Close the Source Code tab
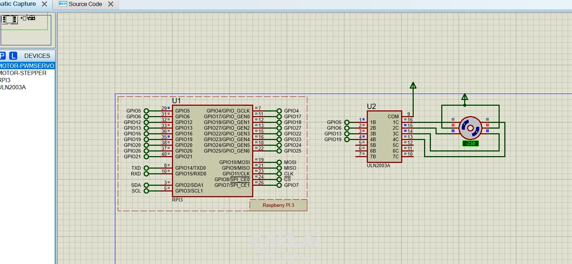 tap(111, 4)
